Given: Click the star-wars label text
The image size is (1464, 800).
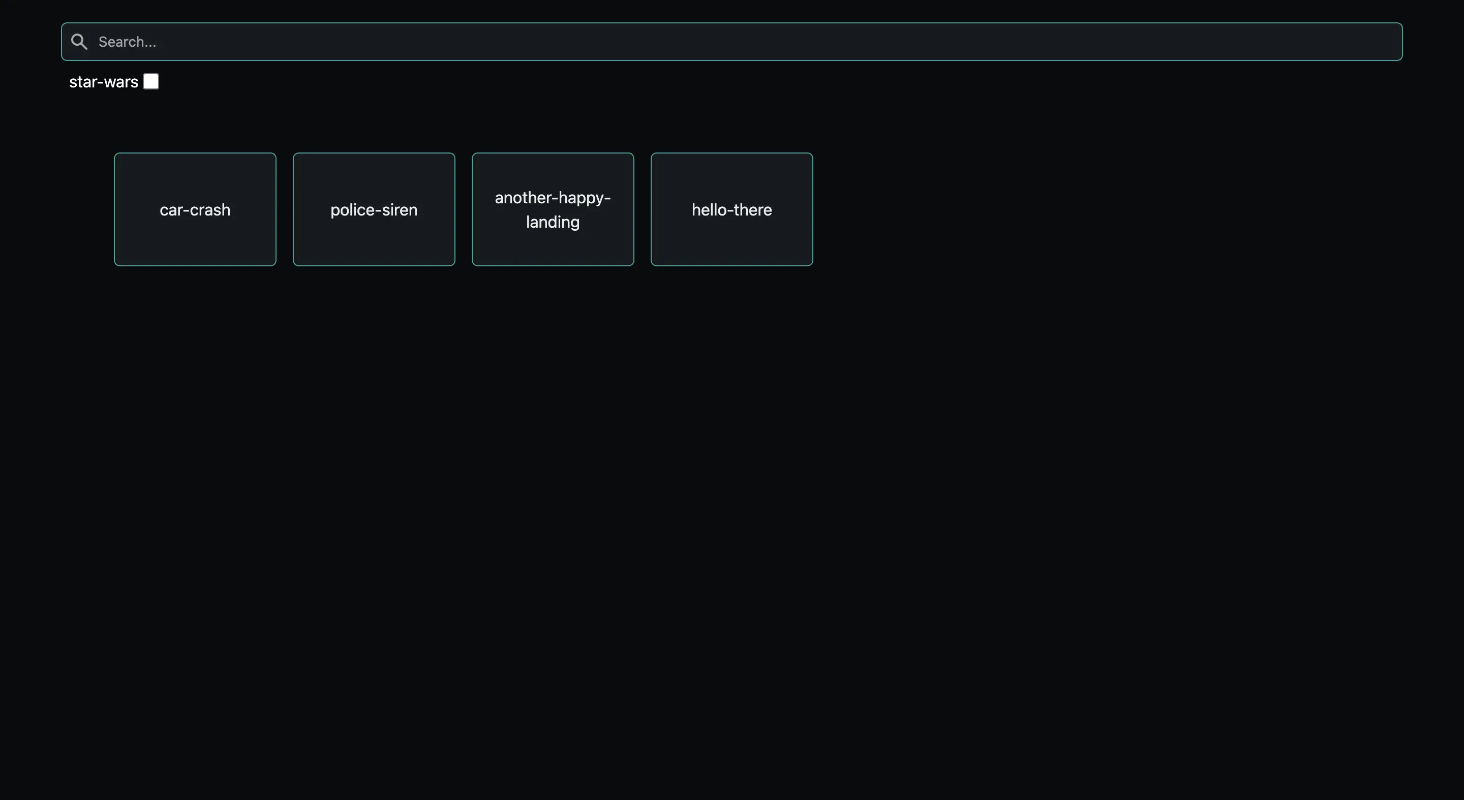Looking at the screenshot, I should [x=103, y=81].
